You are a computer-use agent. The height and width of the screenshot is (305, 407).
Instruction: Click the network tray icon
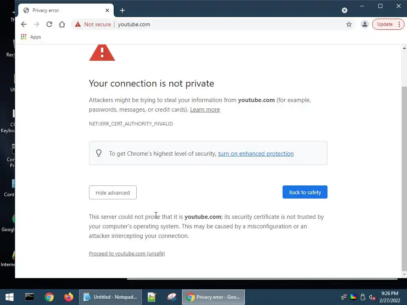tap(344, 297)
